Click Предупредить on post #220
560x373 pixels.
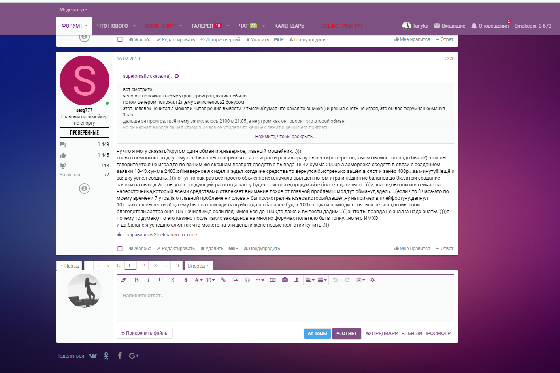point(262,249)
